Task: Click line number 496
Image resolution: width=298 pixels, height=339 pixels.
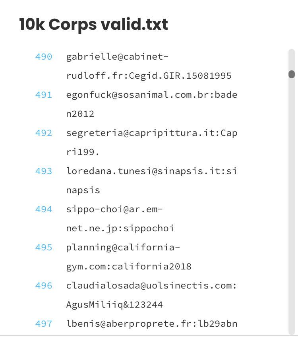Action: click(x=44, y=286)
